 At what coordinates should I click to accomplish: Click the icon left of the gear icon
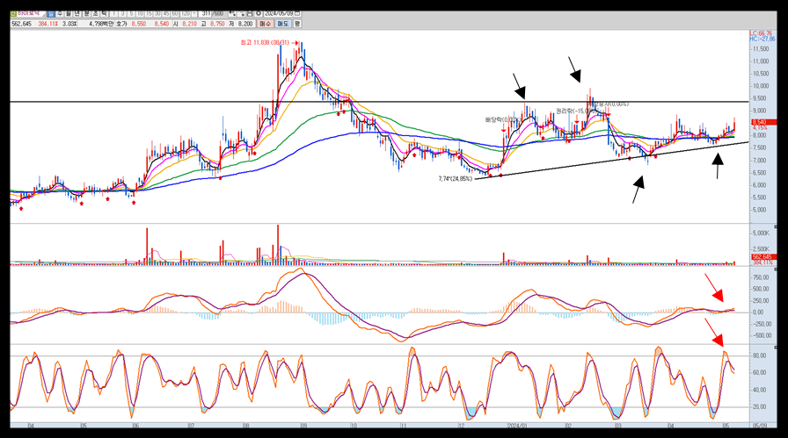(250, 13)
